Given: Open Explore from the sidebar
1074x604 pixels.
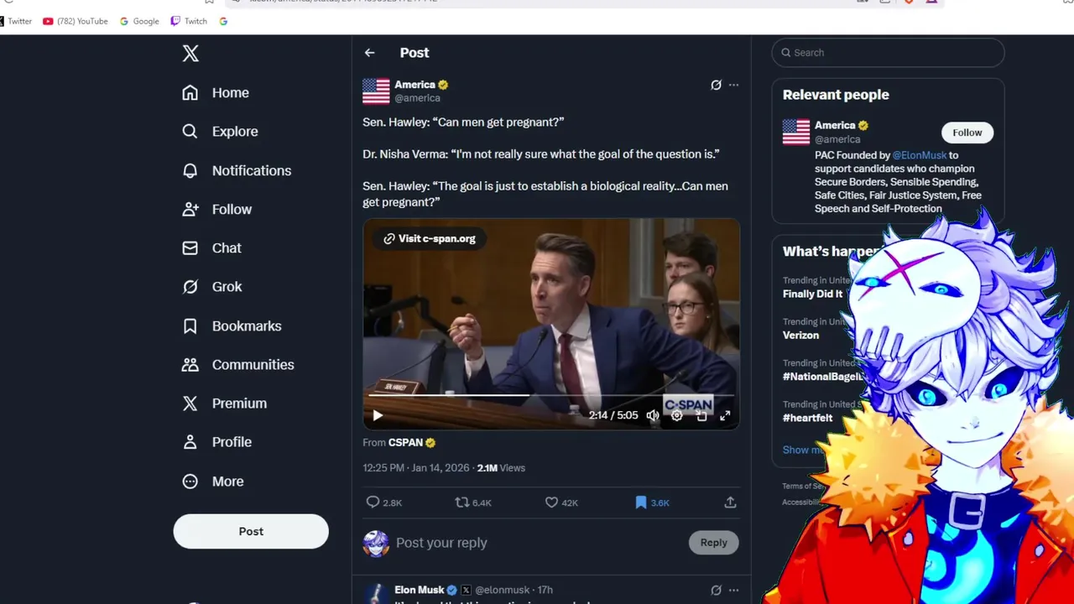Looking at the screenshot, I should point(220,131).
